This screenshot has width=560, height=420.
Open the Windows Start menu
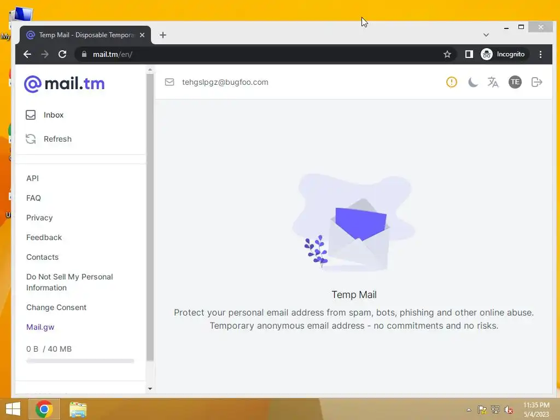tap(13, 409)
